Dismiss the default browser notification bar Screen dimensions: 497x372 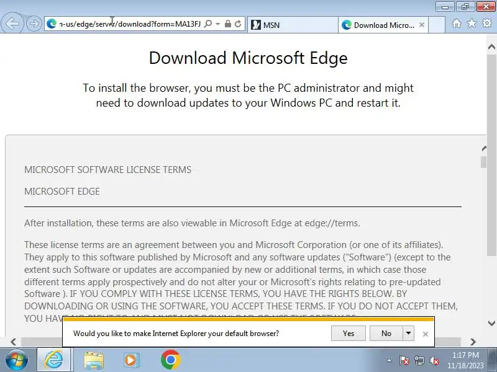(x=426, y=334)
